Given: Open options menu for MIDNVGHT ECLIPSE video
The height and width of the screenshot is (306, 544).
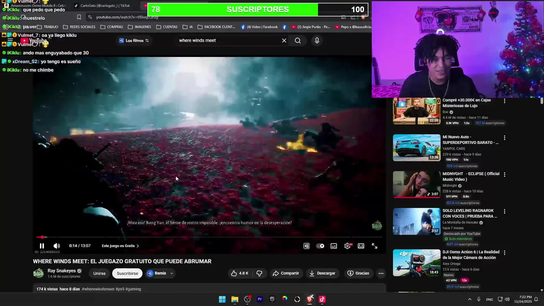Looking at the screenshot, I should click(504, 174).
